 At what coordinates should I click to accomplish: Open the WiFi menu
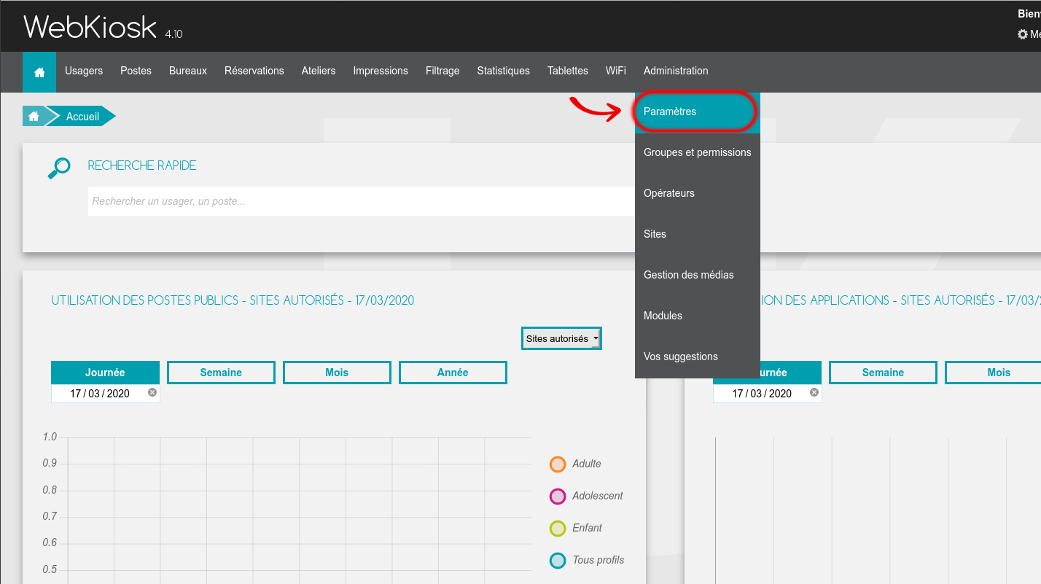tap(616, 71)
